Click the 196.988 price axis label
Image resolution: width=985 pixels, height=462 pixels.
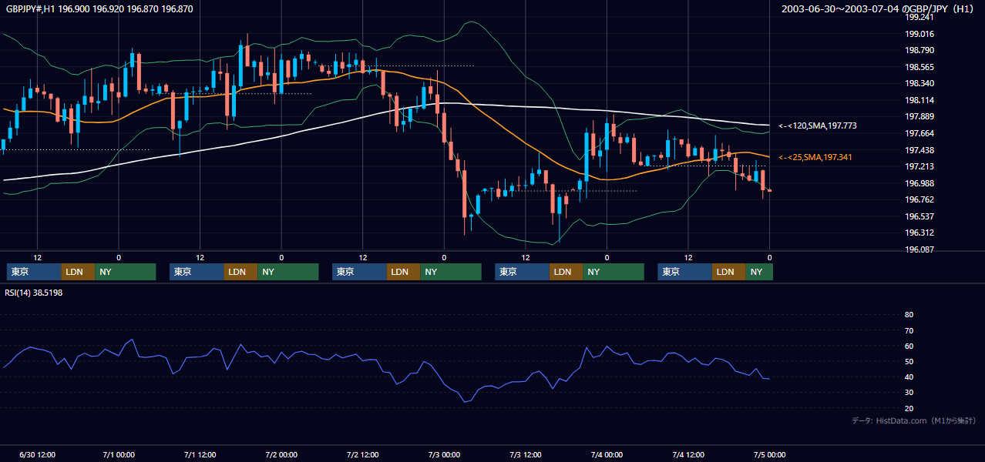919,183
